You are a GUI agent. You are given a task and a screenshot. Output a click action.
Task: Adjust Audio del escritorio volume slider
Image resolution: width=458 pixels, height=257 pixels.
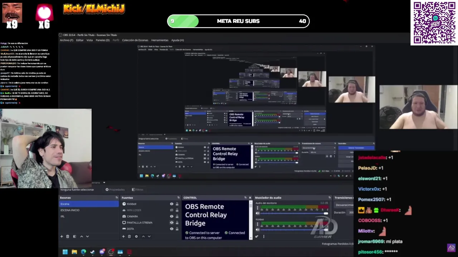[294, 213]
